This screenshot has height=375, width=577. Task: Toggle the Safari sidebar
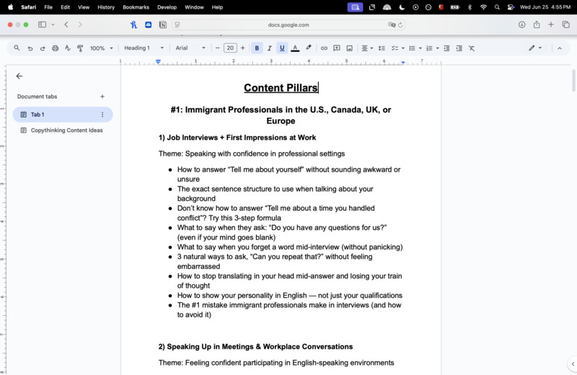click(43, 25)
